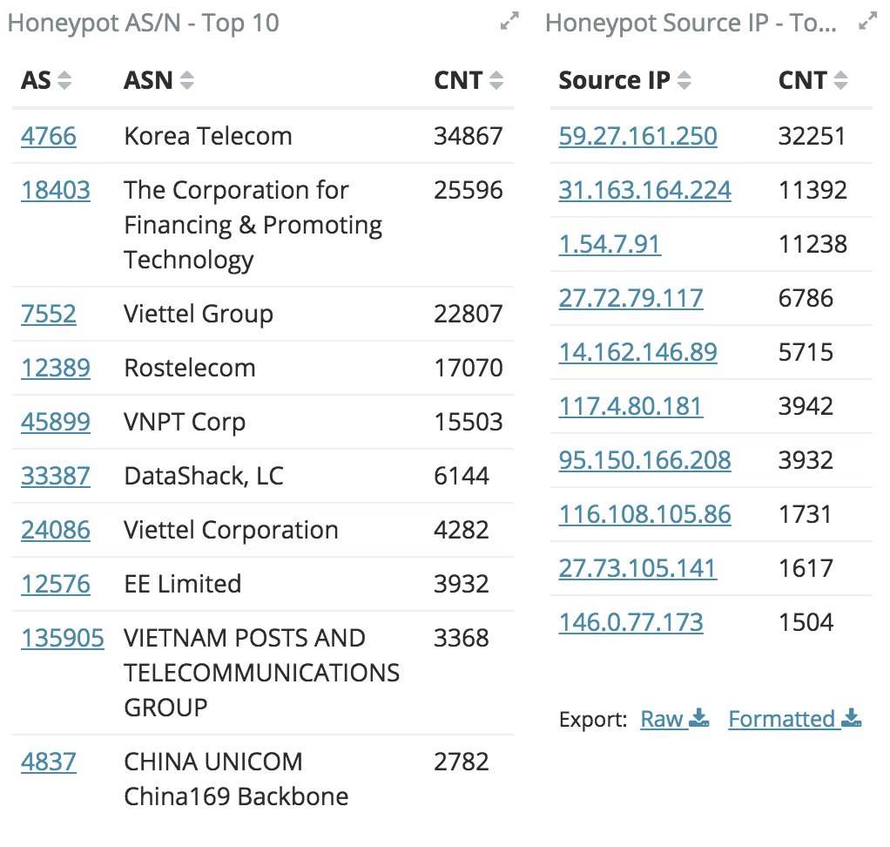This screenshot has width=890, height=847.
Task: Select the Korea Telecom ASN cell
Action: pos(208,136)
